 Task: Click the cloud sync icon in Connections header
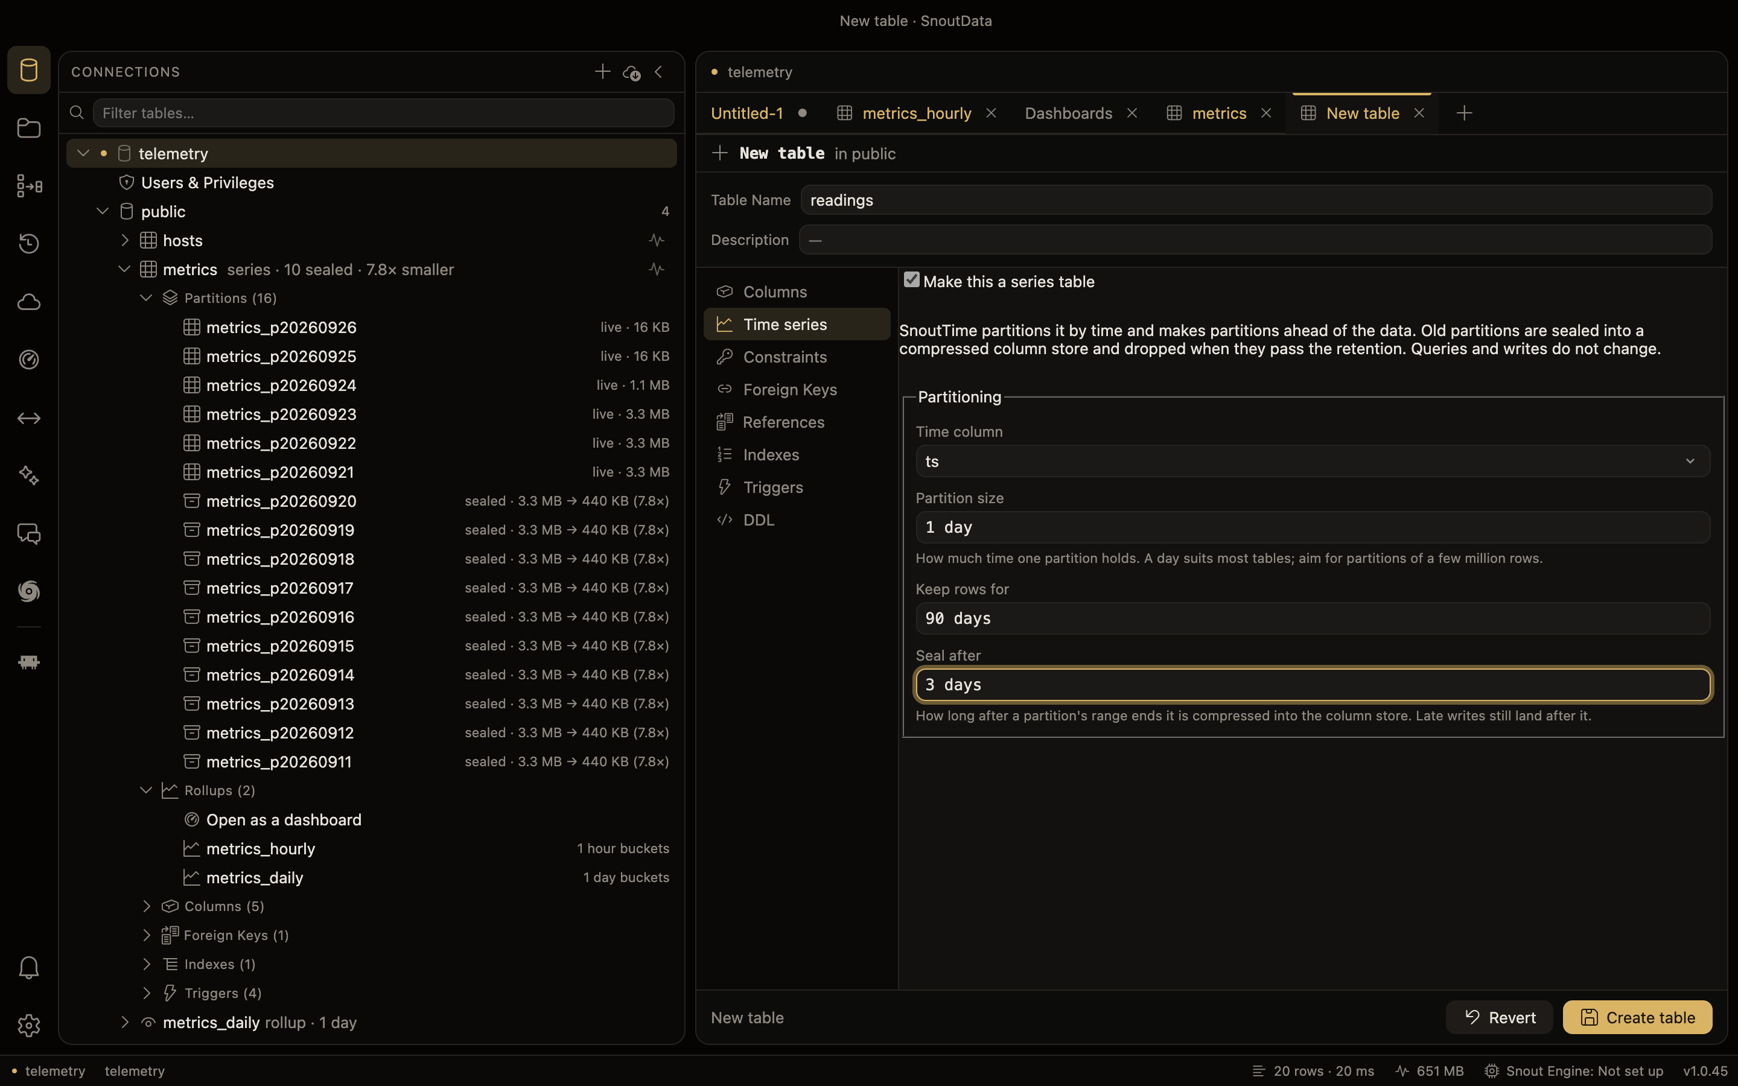(x=632, y=72)
